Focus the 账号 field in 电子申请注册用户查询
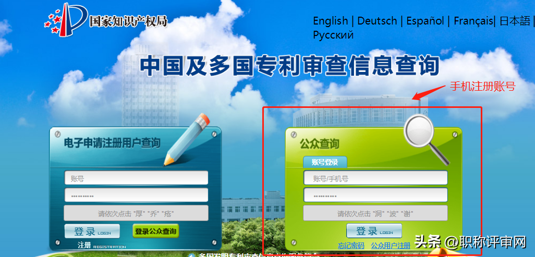The height and width of the screenshot is (257, 535). 136,178
